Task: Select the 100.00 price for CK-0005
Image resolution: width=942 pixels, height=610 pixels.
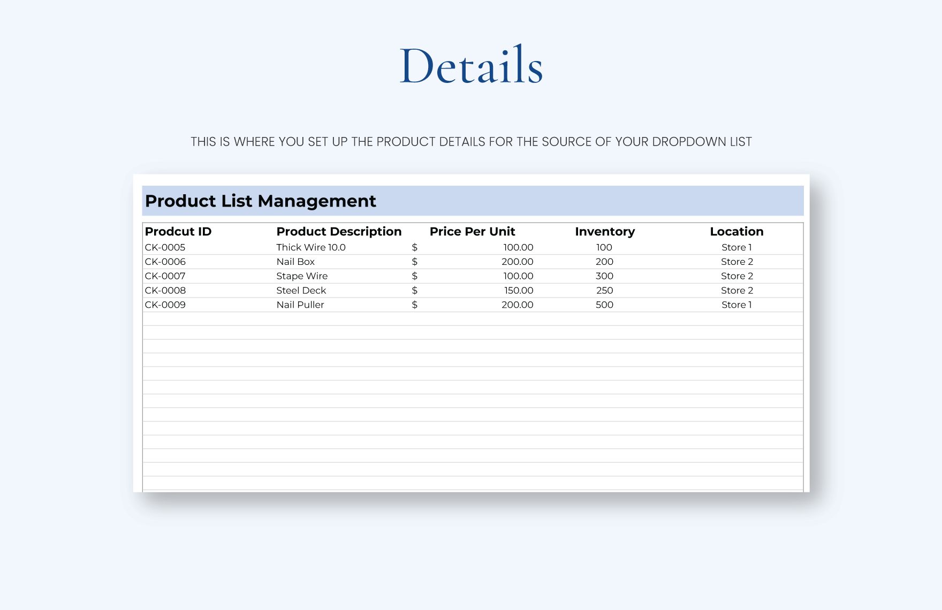Action: (x=518, y=247)
